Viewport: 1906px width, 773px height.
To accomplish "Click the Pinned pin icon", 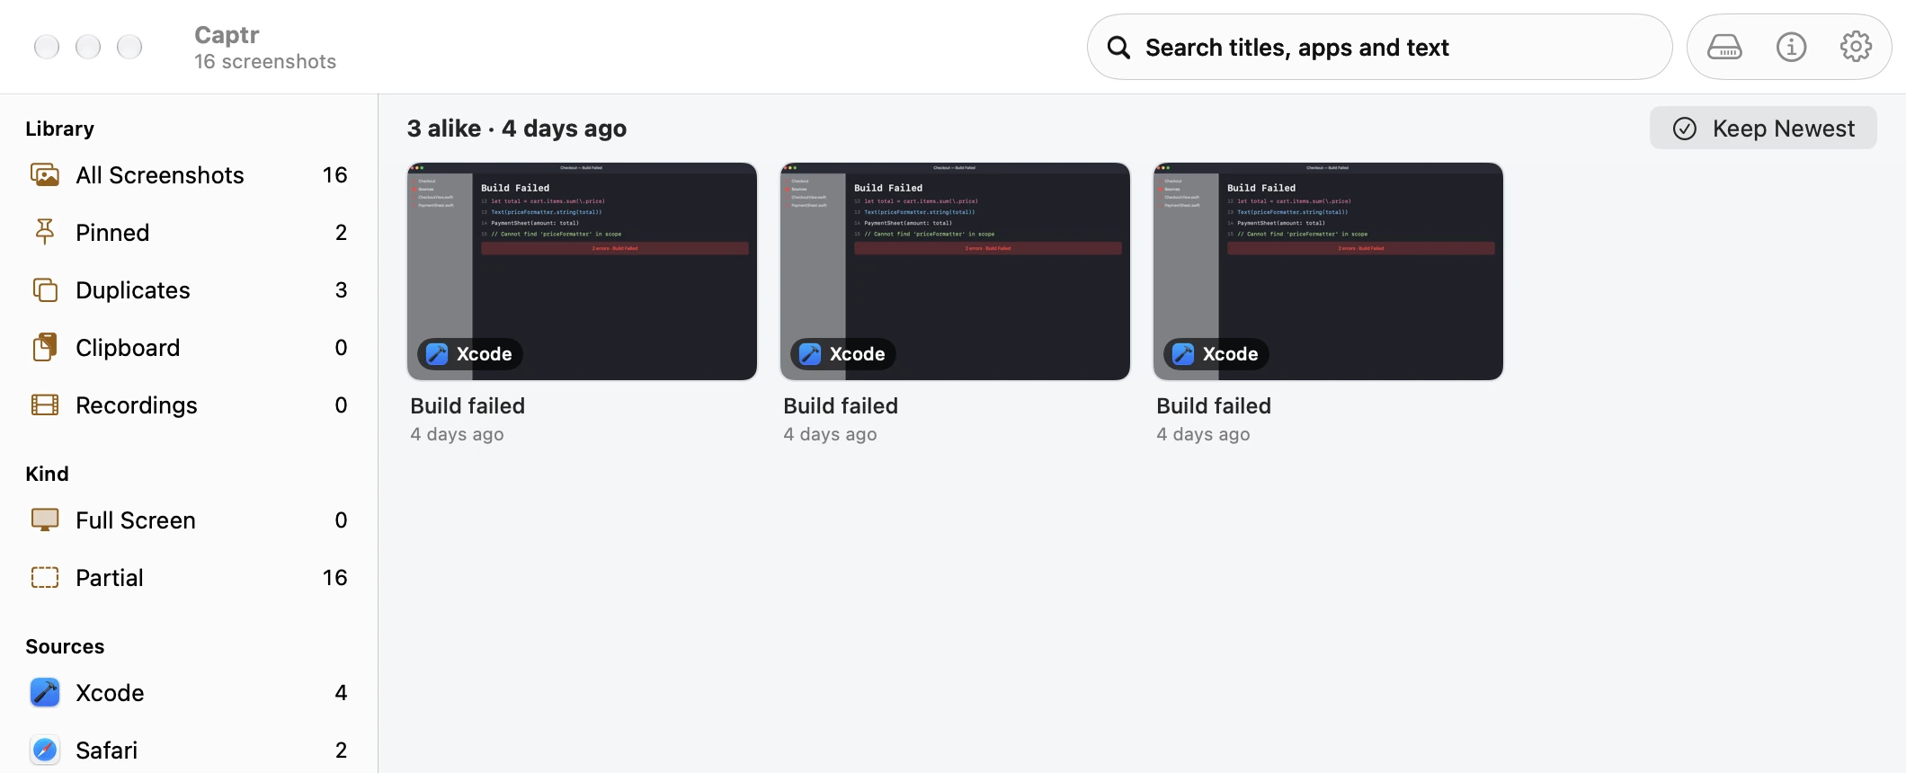I will [45, 232].
